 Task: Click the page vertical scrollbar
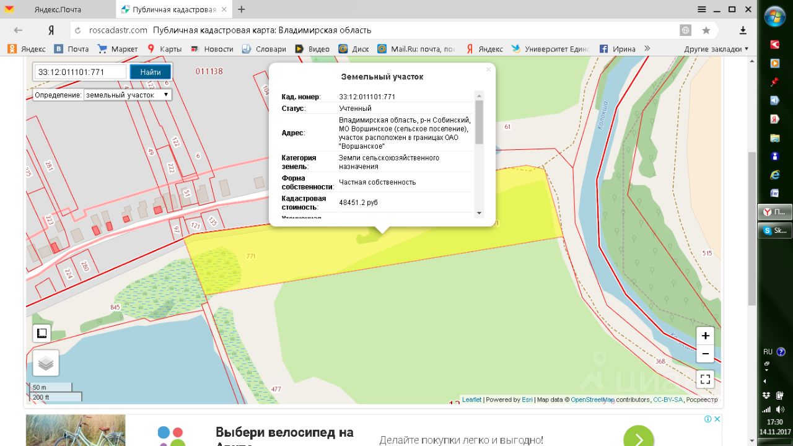[751, 229]
